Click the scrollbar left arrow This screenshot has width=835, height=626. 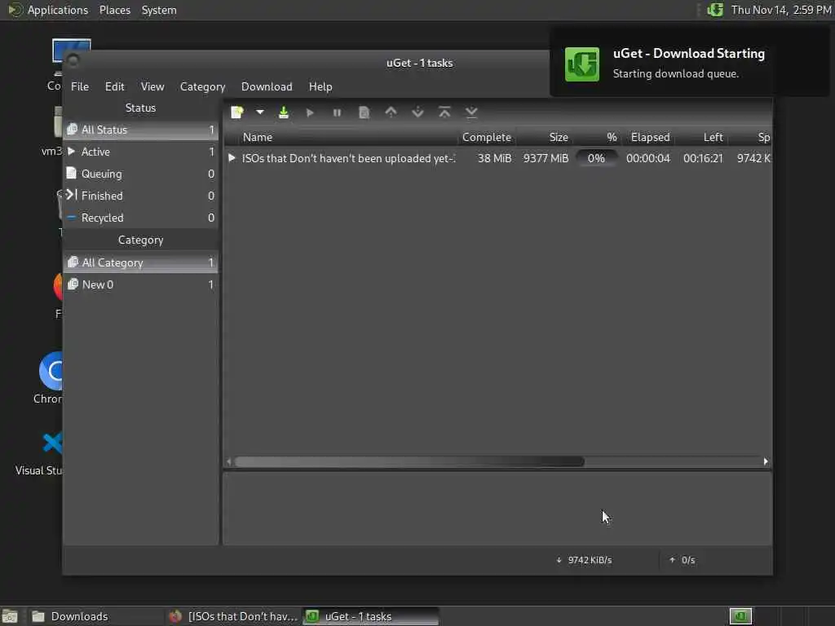point(229,461)
